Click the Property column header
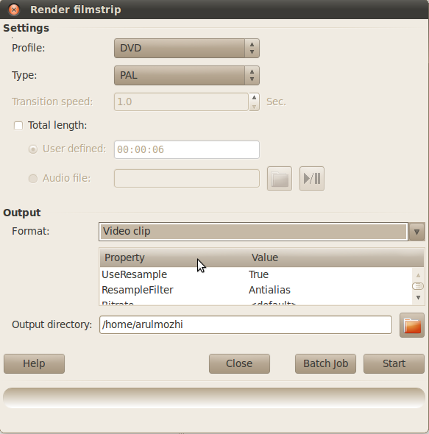429x434 pixels. click(x=173, y=257)
